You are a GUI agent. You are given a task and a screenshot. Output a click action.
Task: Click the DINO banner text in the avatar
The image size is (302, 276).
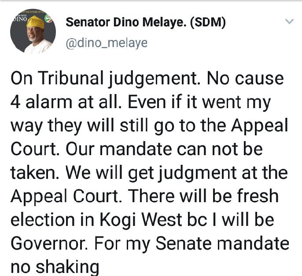[x=21, y=20]
